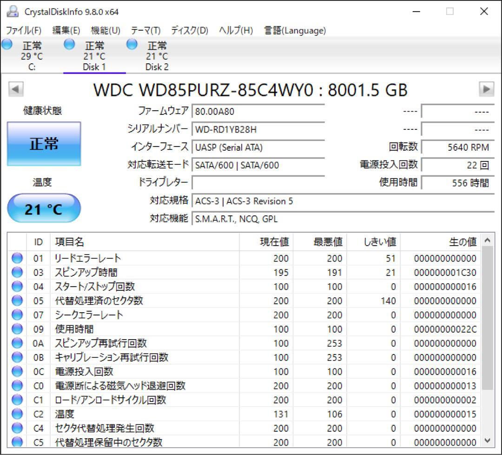Open the 言語(Language) menu

(x=295, y=30)
